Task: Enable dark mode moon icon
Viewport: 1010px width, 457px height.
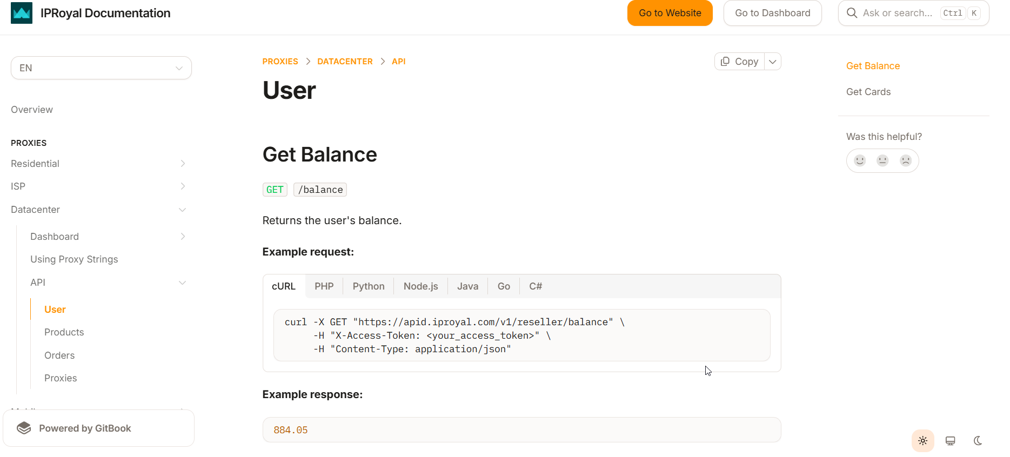Action: pos(978,441)
